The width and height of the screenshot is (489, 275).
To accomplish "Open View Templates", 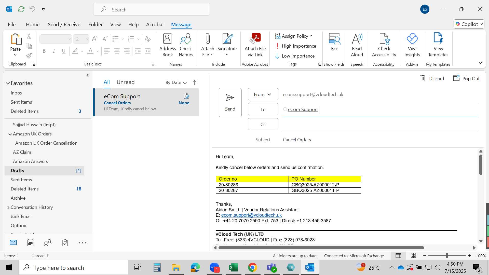I will tap(438, 45).
